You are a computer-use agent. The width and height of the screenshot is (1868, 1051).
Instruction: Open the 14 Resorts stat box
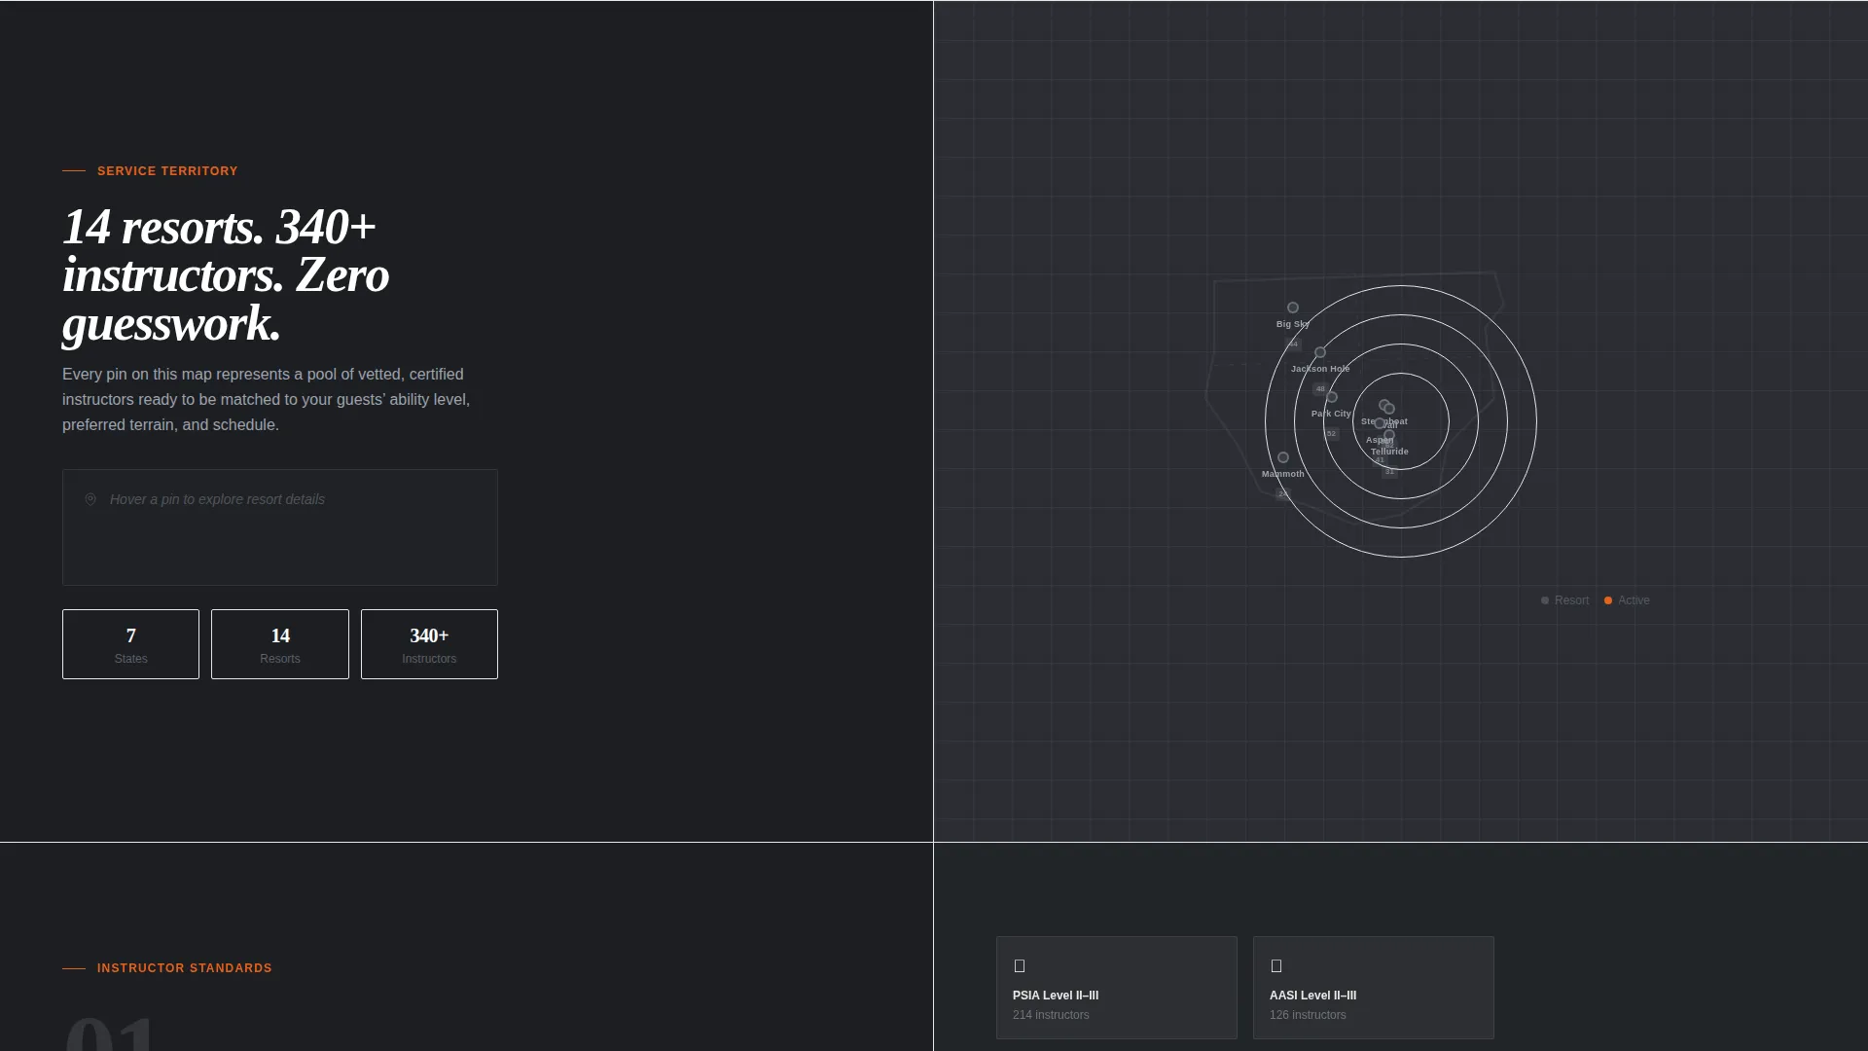coord(280,644)
